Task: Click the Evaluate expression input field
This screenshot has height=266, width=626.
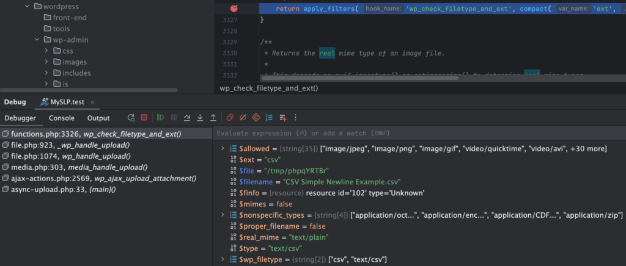Action: [419, 133]
